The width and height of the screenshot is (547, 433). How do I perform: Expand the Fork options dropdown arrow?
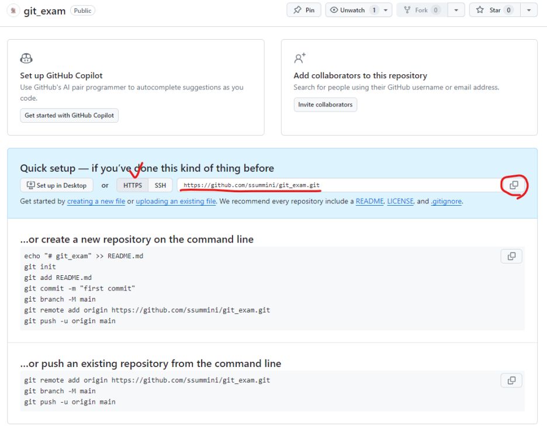456,10
